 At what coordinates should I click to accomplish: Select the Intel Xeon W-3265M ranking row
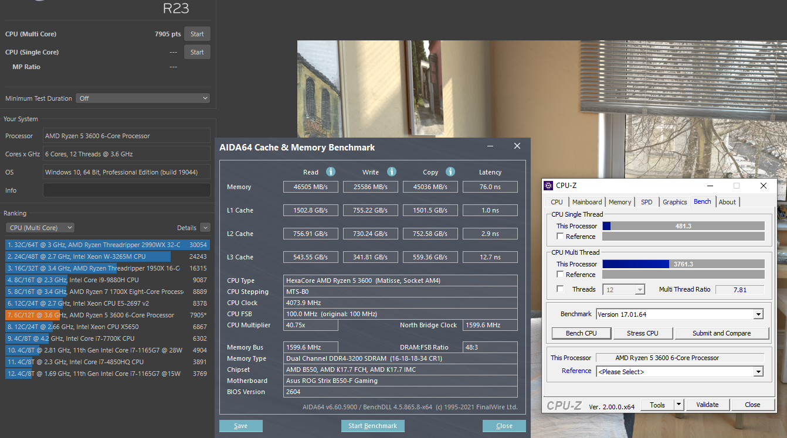[107, 256]
